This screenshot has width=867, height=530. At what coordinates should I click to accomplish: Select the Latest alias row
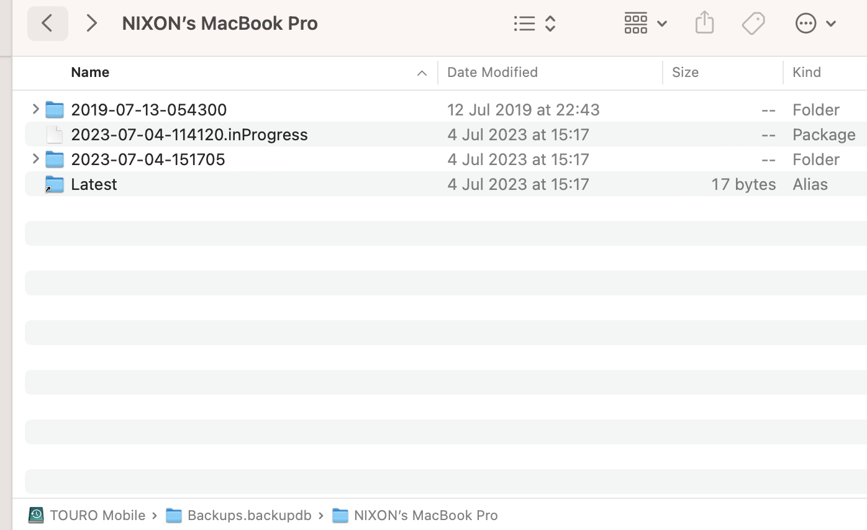94,184
